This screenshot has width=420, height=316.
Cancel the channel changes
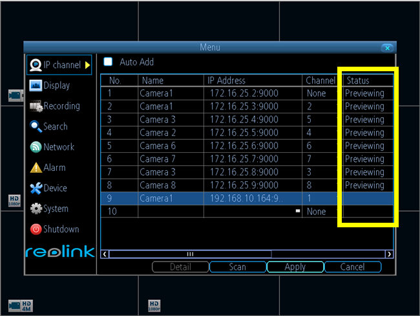(x=353, y=267)
